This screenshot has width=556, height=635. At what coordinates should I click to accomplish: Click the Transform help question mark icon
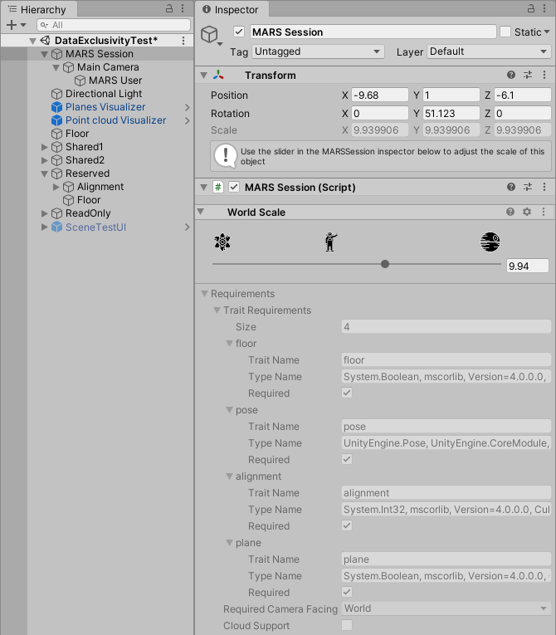(511, 75)
